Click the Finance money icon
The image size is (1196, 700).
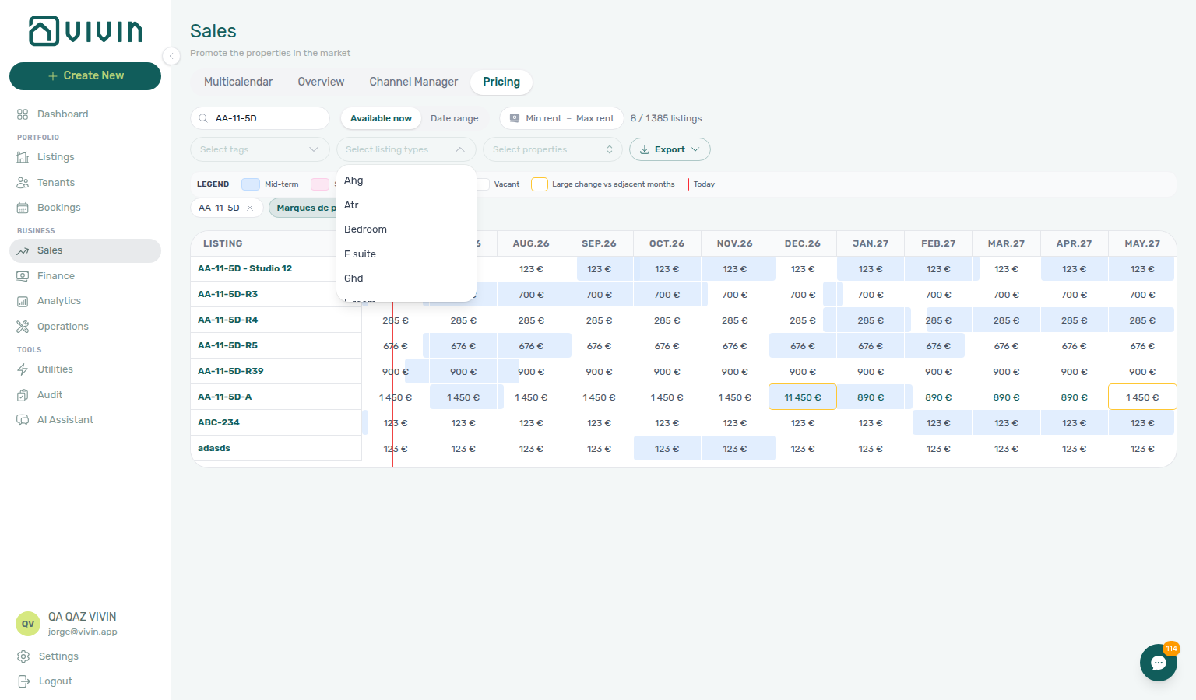coord(23,276)
